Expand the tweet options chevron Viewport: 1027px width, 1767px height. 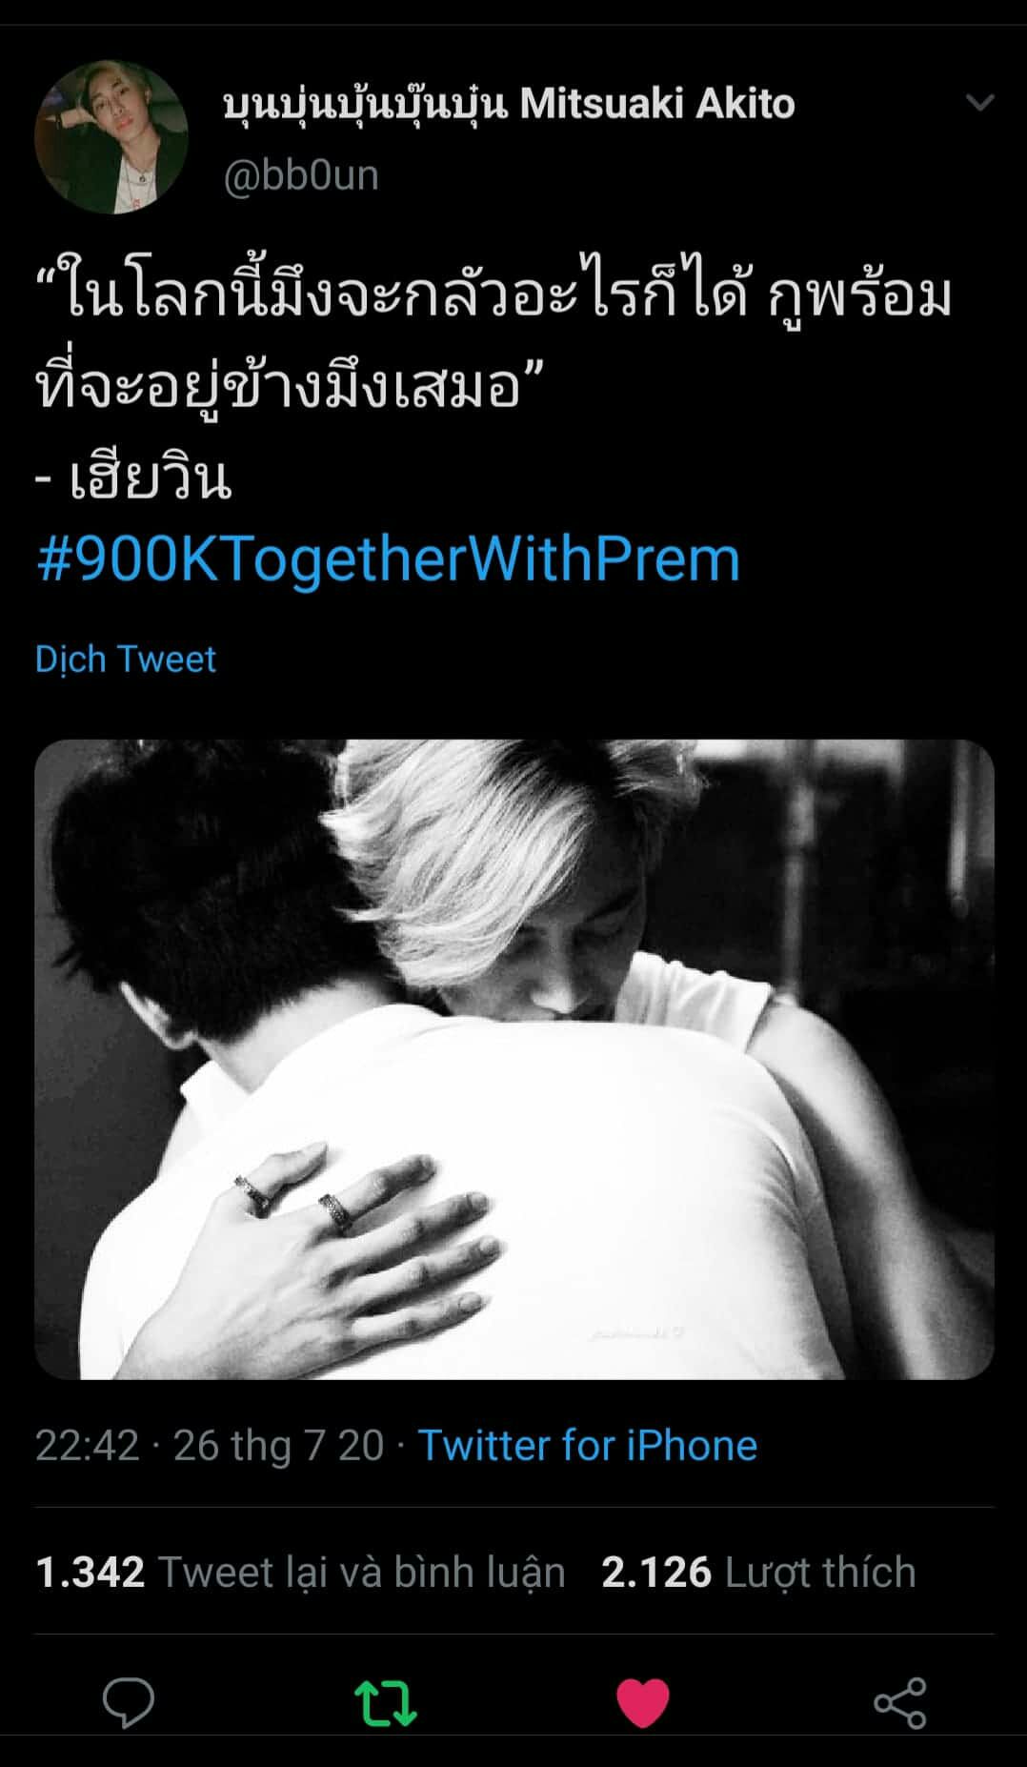coord(980,102)
